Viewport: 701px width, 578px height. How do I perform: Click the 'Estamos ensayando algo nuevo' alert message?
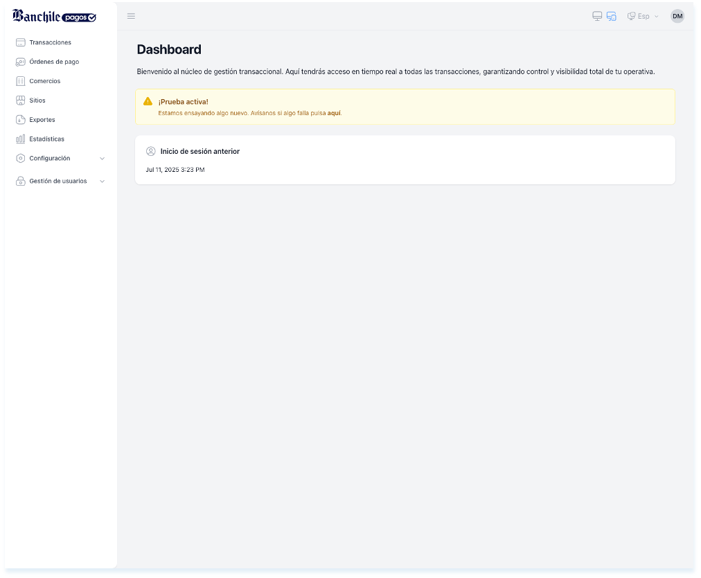click(250, 113)
